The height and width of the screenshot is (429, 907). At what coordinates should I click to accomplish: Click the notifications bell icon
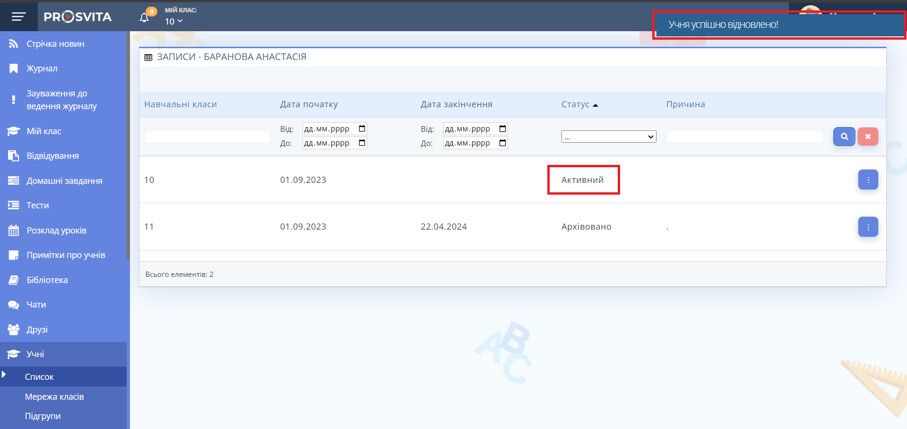click(x=144, y=17)
